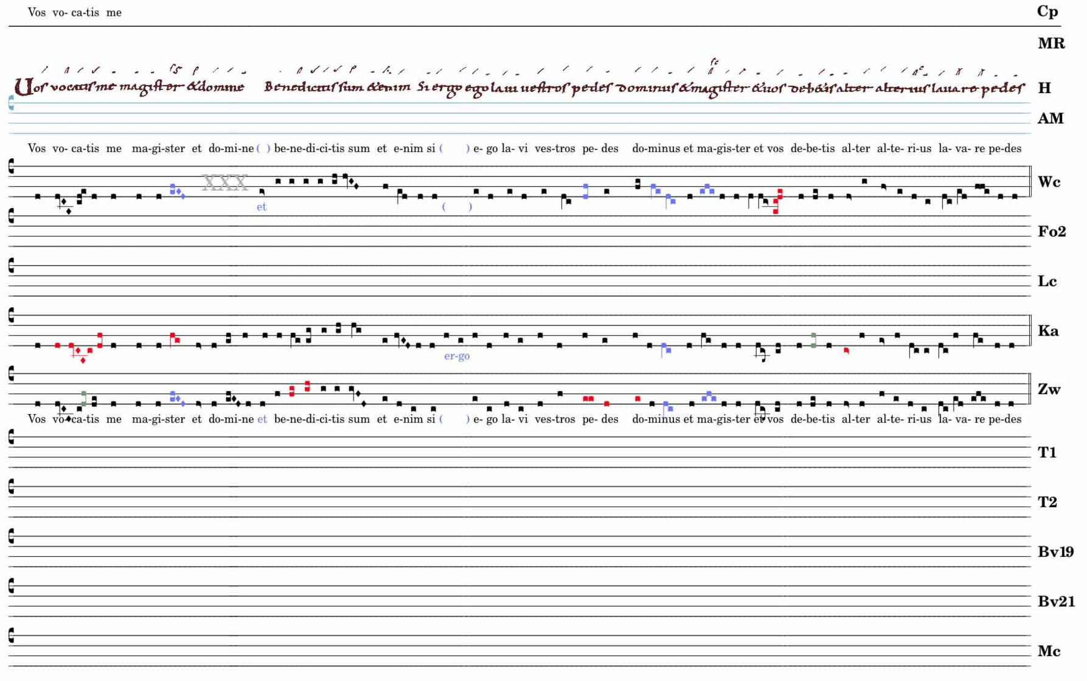
Task: Select the clef at the start of the Wc staff
Action: point(12,167)
